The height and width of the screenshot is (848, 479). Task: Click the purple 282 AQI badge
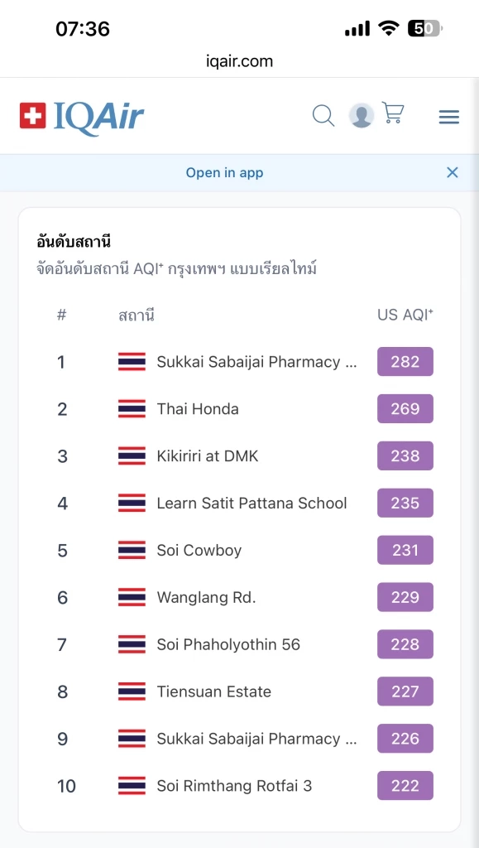coord(405,361)
